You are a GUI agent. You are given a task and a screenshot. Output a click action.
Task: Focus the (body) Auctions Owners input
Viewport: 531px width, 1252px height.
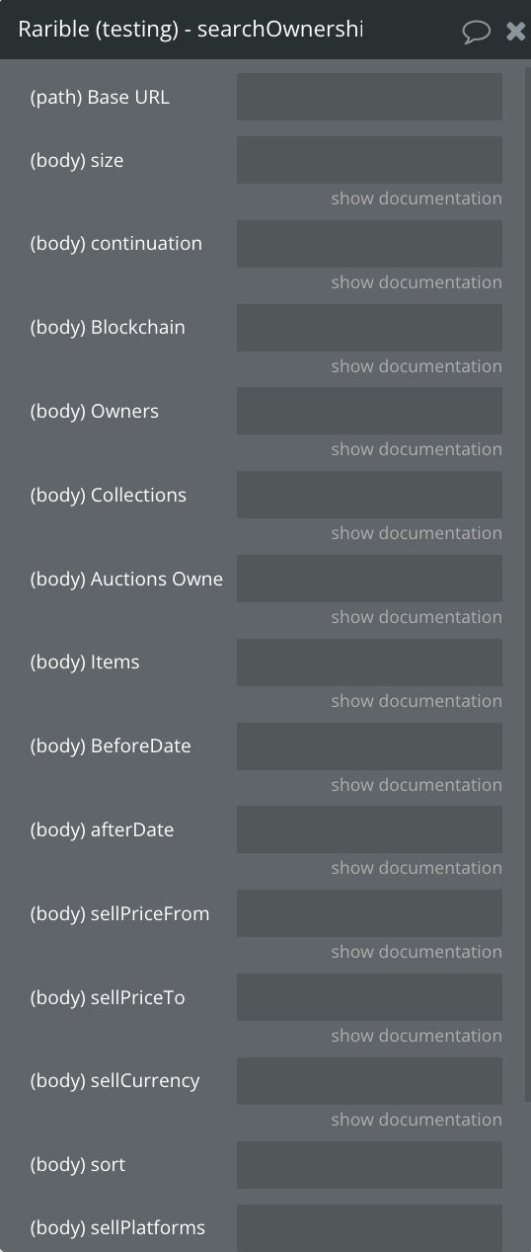(x=369, y=579)
